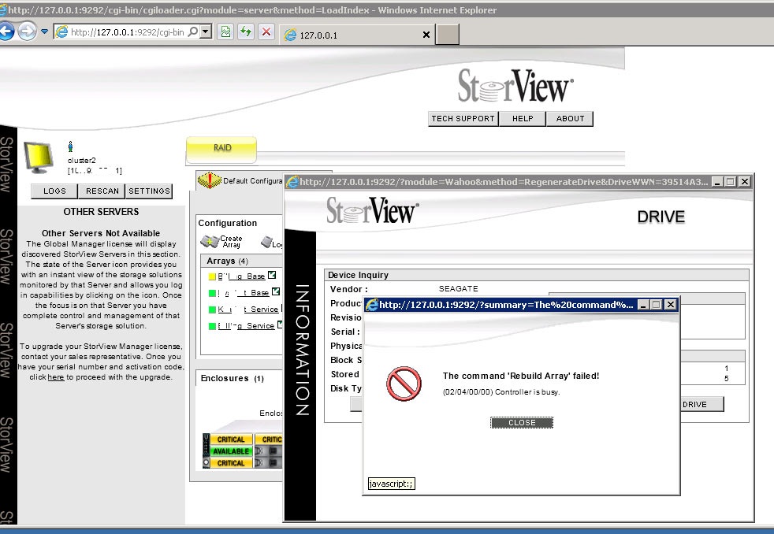Screen dimensions: 774x534
Task: Click the Default Configuration warning icon
Action: 209,180
